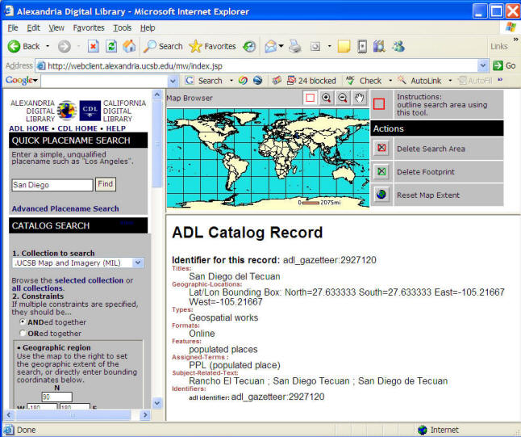Viewport: 521px width, 437px height.
Task: Open the Help menu
Action: pos(148,27)
